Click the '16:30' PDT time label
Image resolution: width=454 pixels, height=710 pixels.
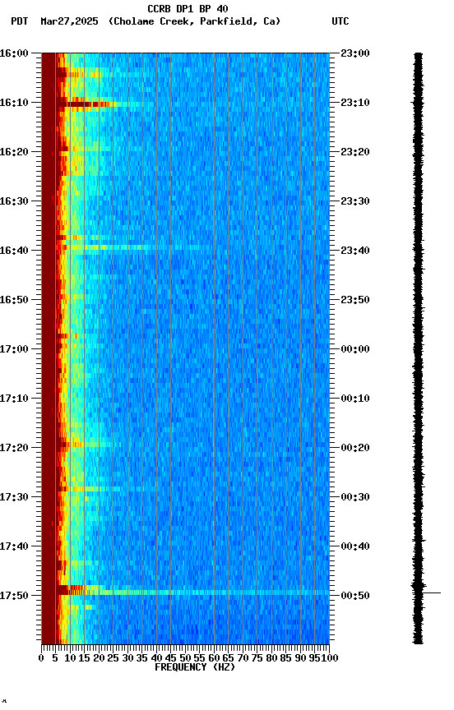point(14,201)
